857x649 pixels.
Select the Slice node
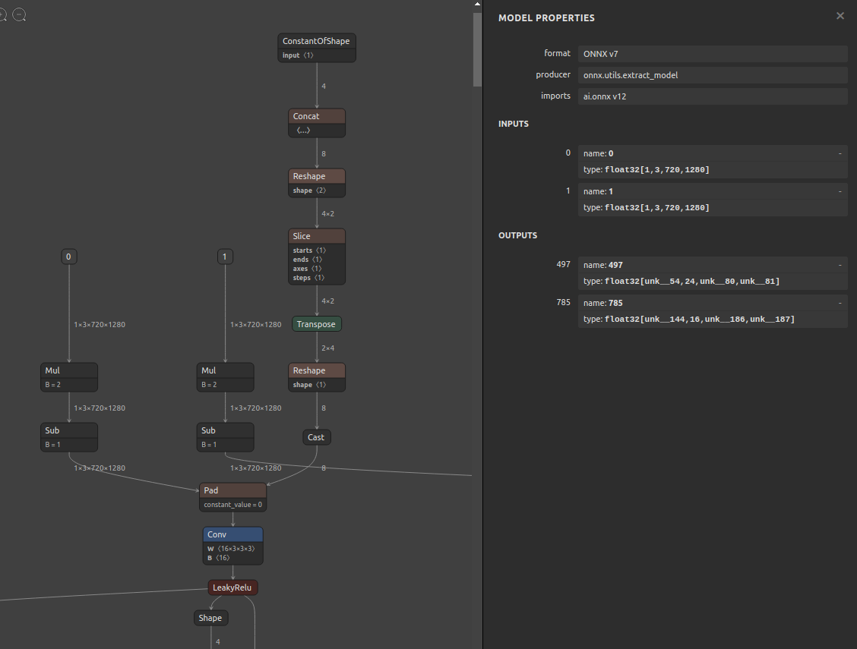tap(317, 257)
